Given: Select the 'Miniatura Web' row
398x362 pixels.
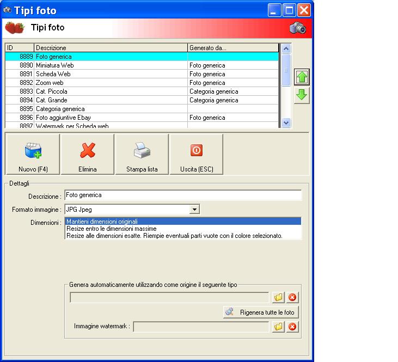Looking at the screenshot, I should point(142,65).
